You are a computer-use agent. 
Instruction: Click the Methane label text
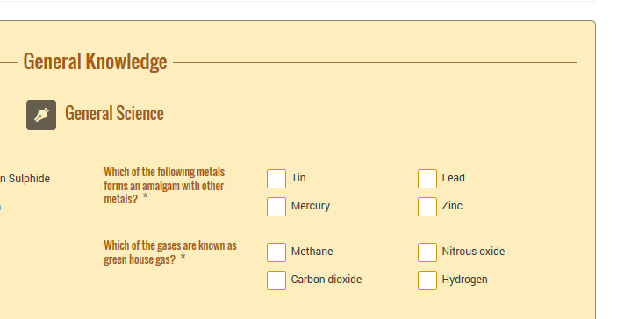(312, 251)
